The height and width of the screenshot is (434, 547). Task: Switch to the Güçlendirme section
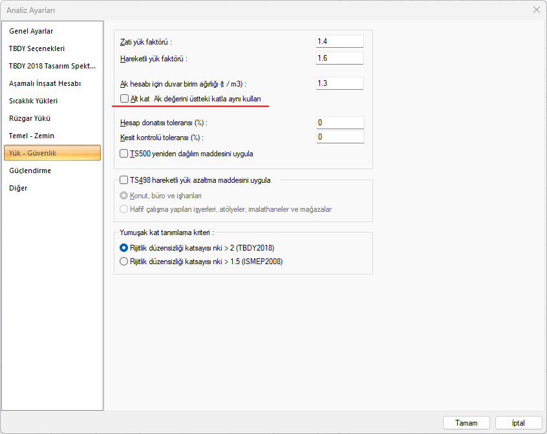tap(30, 170)
